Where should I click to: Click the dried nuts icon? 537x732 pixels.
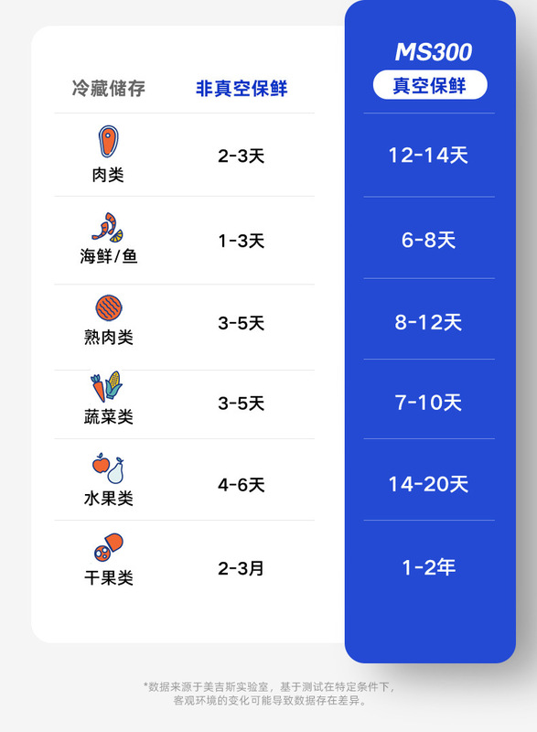click(x=109, y=547)
